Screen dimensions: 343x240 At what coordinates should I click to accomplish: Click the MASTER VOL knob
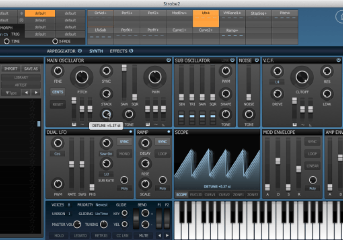[77, 224]
